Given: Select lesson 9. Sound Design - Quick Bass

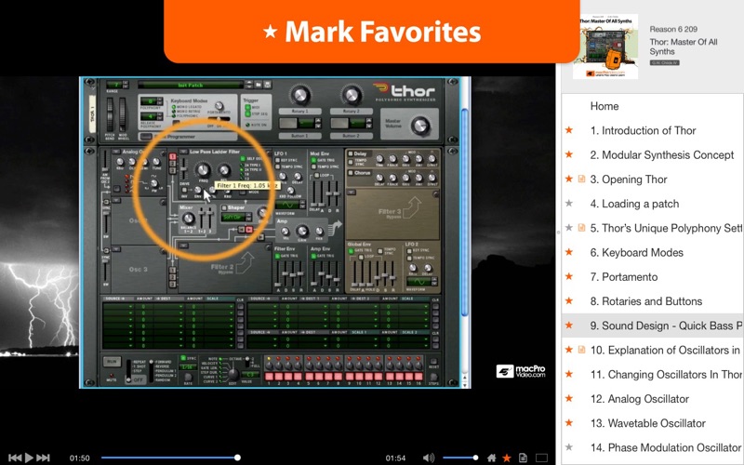Looking at the screenshot, I should (666, 325).
